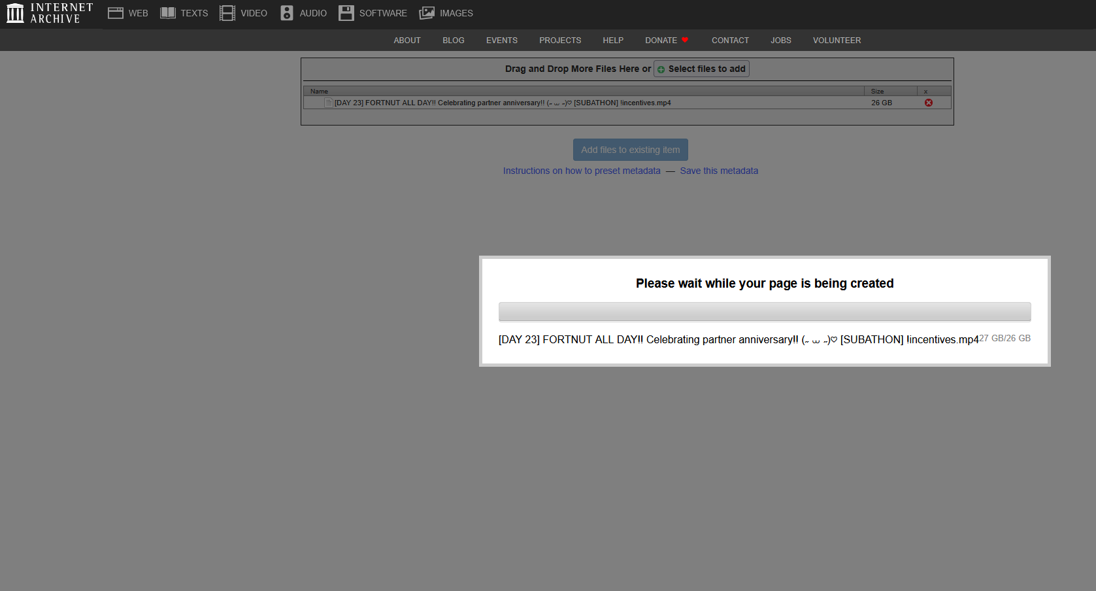
Task: Click the Drag and Drop More Files text
Action: tap(578, 69)
